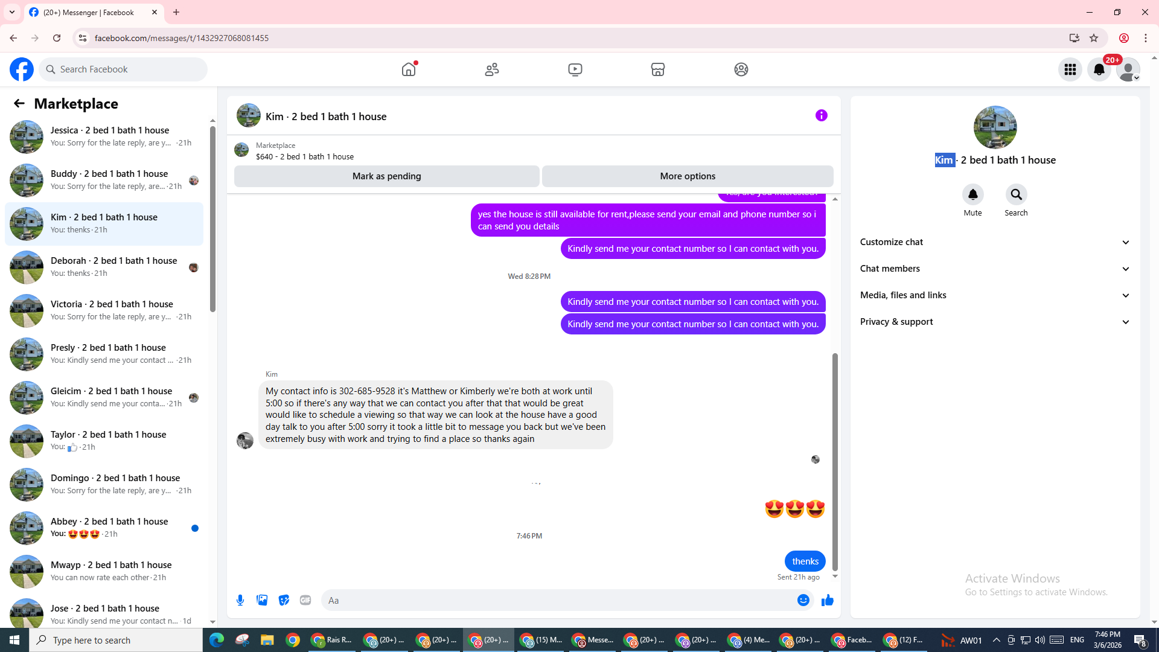Search within the conversation

(x=1016, y=195)
